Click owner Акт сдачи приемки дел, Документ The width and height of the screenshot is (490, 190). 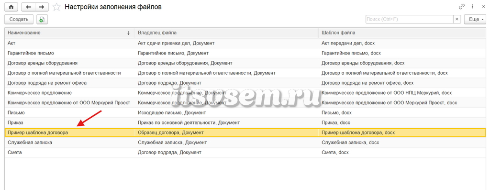tap(176, 43)
